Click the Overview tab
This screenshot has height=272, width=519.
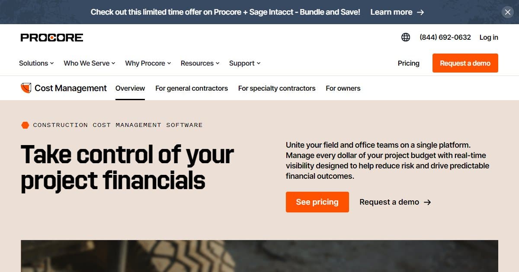[x=130, y=88]
